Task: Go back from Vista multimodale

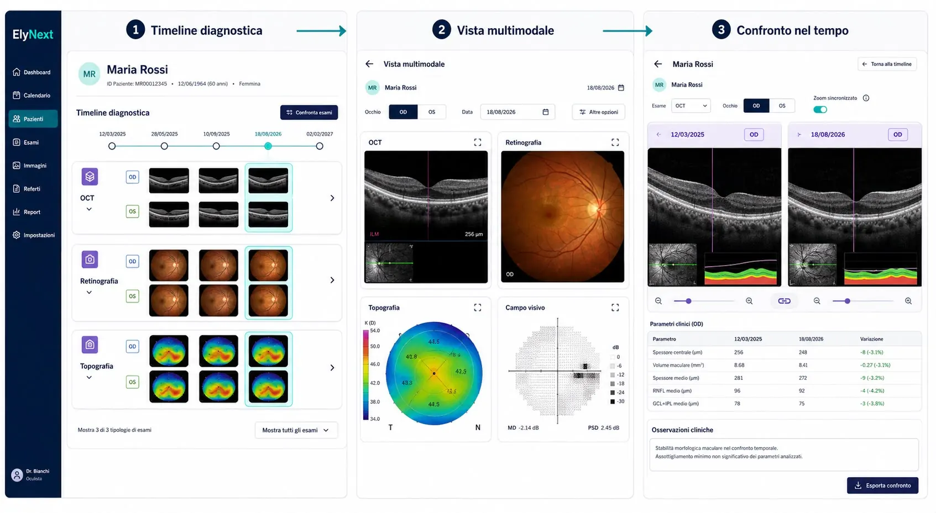Action: 369,64
